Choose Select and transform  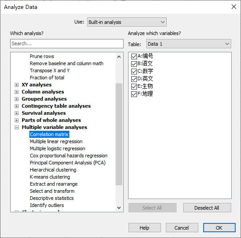click(x=52, y=191)
